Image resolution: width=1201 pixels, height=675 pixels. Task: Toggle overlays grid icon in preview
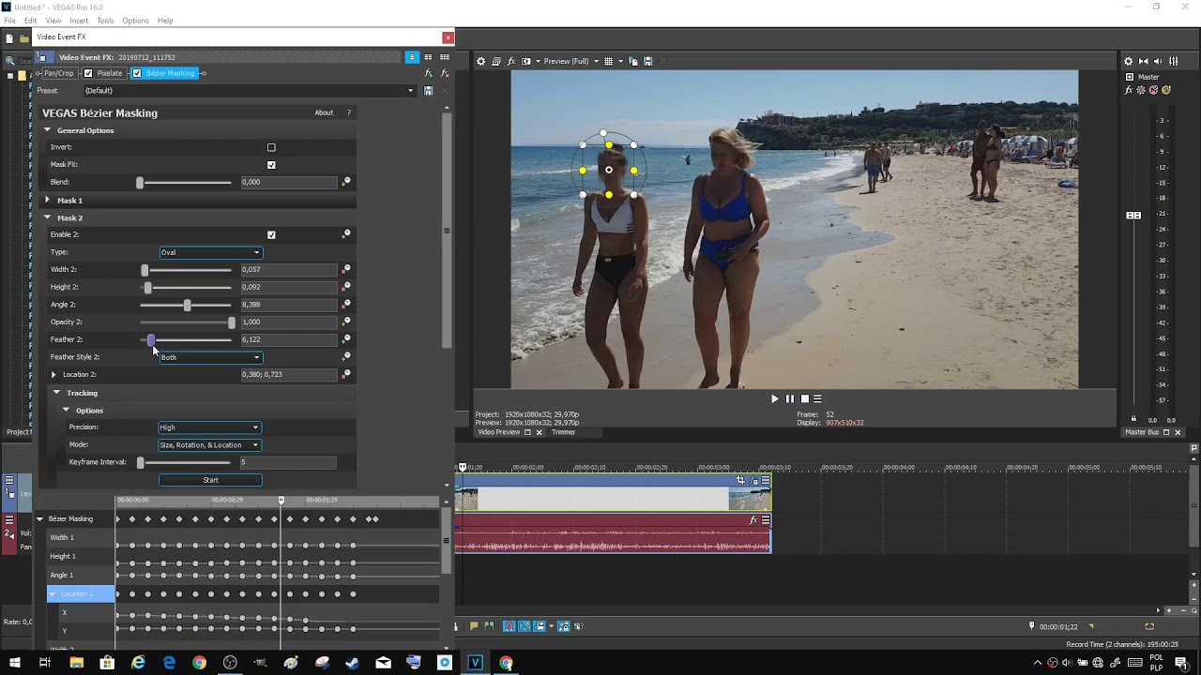pos(608,61)
